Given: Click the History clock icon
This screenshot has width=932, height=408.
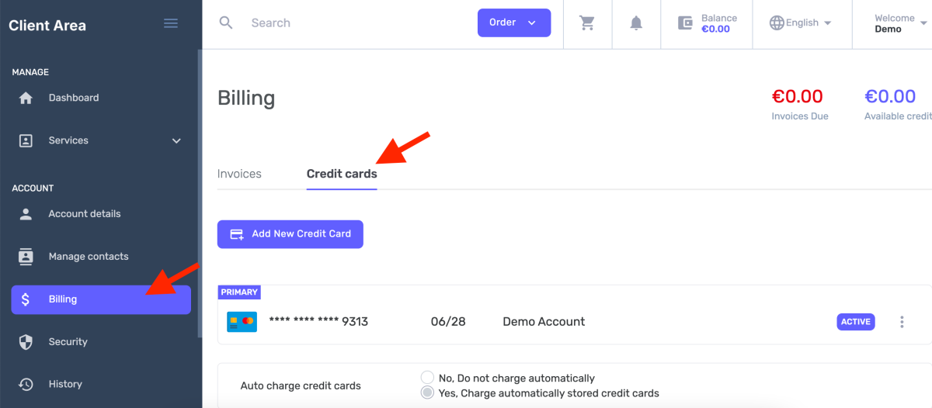Looking at the screenshot, I should pyautogui.click(x=26, y=385).
